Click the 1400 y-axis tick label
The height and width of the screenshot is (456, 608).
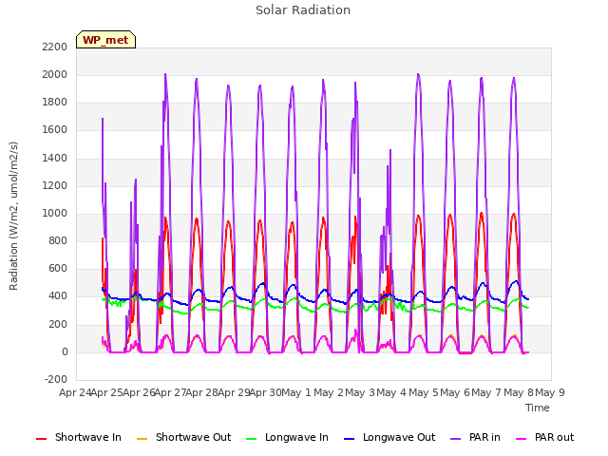(x=55, y=158)
